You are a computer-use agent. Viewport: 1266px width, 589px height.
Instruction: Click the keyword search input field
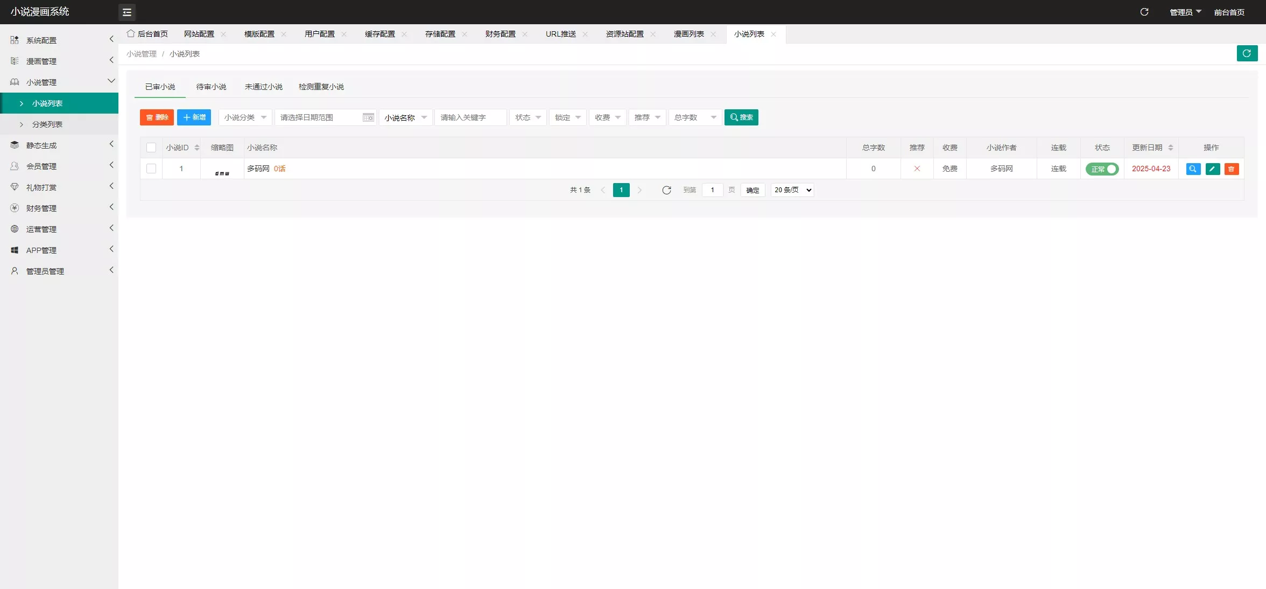click(x=470, y=117)
